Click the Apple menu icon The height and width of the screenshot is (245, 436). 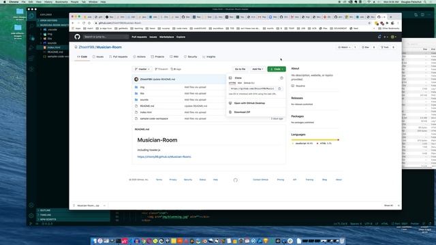5,2
